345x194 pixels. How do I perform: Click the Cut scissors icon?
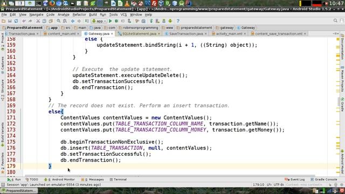38,21
